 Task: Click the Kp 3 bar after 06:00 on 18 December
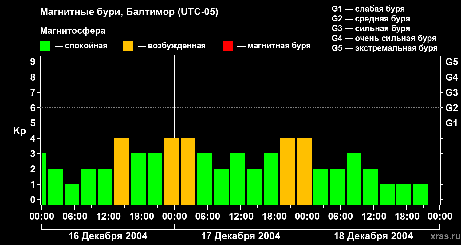(354, 179)
